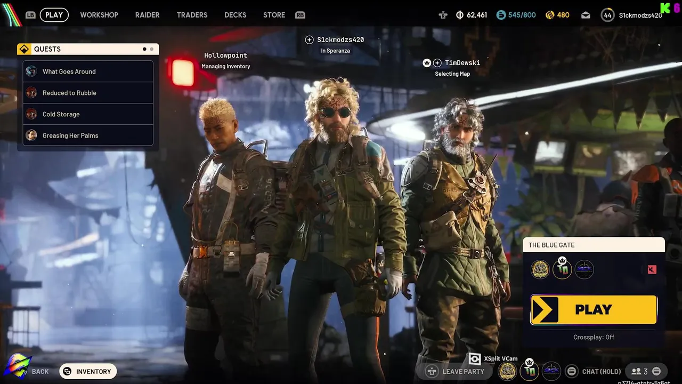This screenshot has height=384, width=682.
Task: Click the gold emblem avatar in bottom party bar
Action: (x=507, y=371)
